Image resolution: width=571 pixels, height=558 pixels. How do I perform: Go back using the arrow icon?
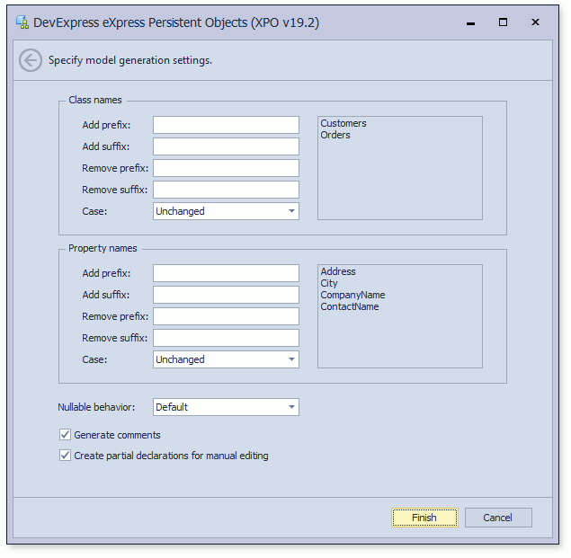point(31,60)
